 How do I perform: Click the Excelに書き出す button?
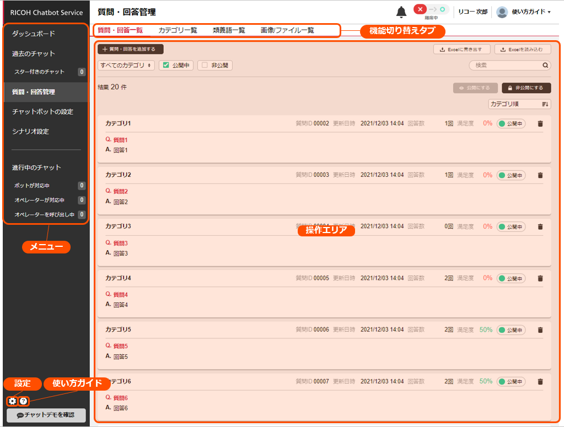tap(461, 50)
